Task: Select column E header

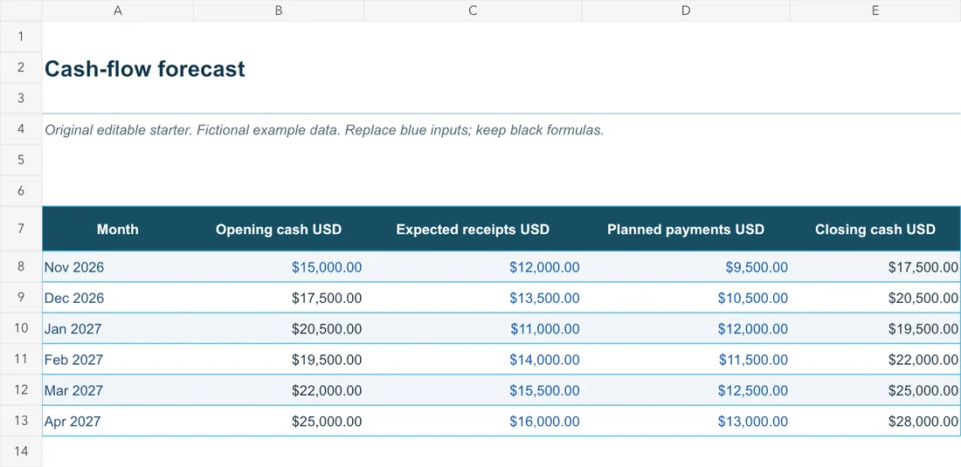Action: (875, 10)
